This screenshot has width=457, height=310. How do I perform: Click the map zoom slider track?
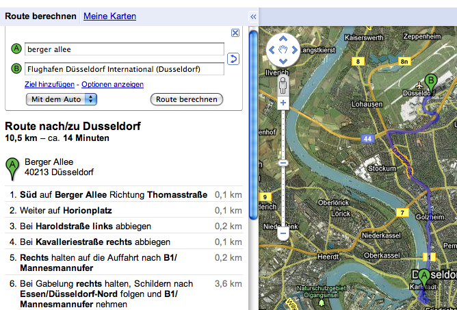(x=283, y=192)
